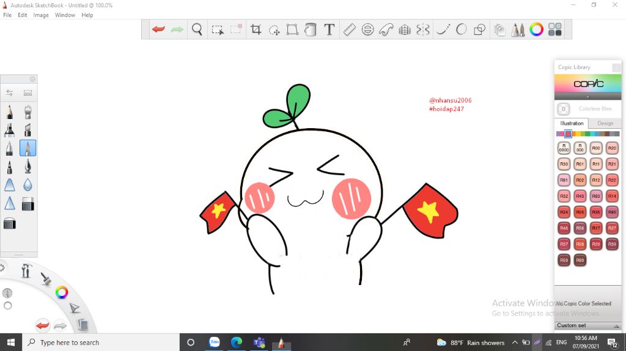Select the rectangular Selection tool

(x=218, y=29)
